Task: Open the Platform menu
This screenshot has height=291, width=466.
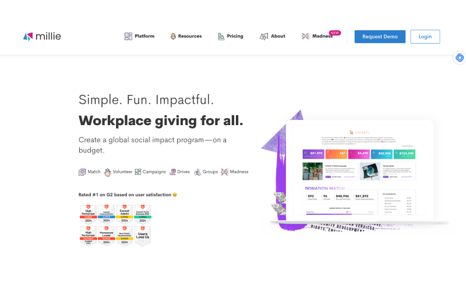Action: coord(139,36)
